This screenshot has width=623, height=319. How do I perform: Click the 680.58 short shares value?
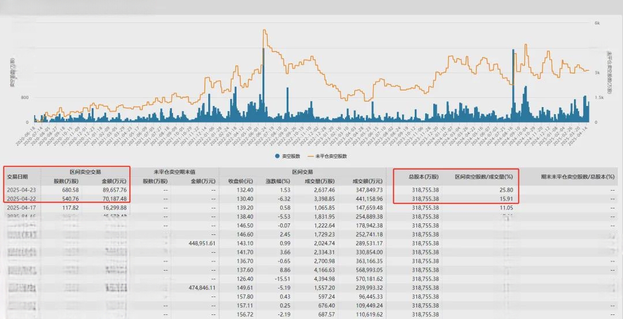pos(72,190)
